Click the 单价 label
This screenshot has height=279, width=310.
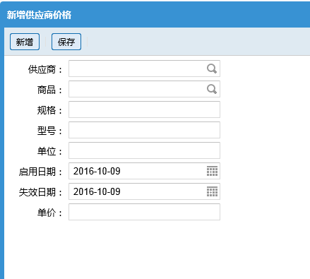pos(50,213)
